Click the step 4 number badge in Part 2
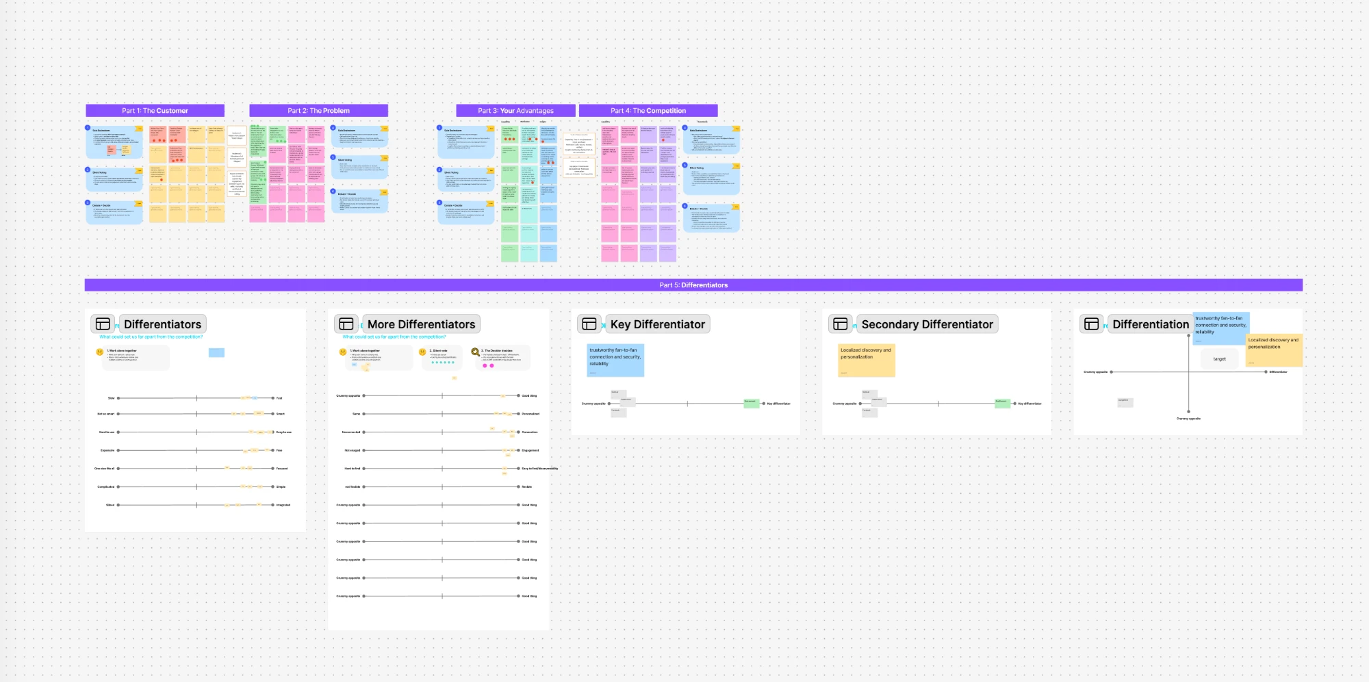 [333, 127]
